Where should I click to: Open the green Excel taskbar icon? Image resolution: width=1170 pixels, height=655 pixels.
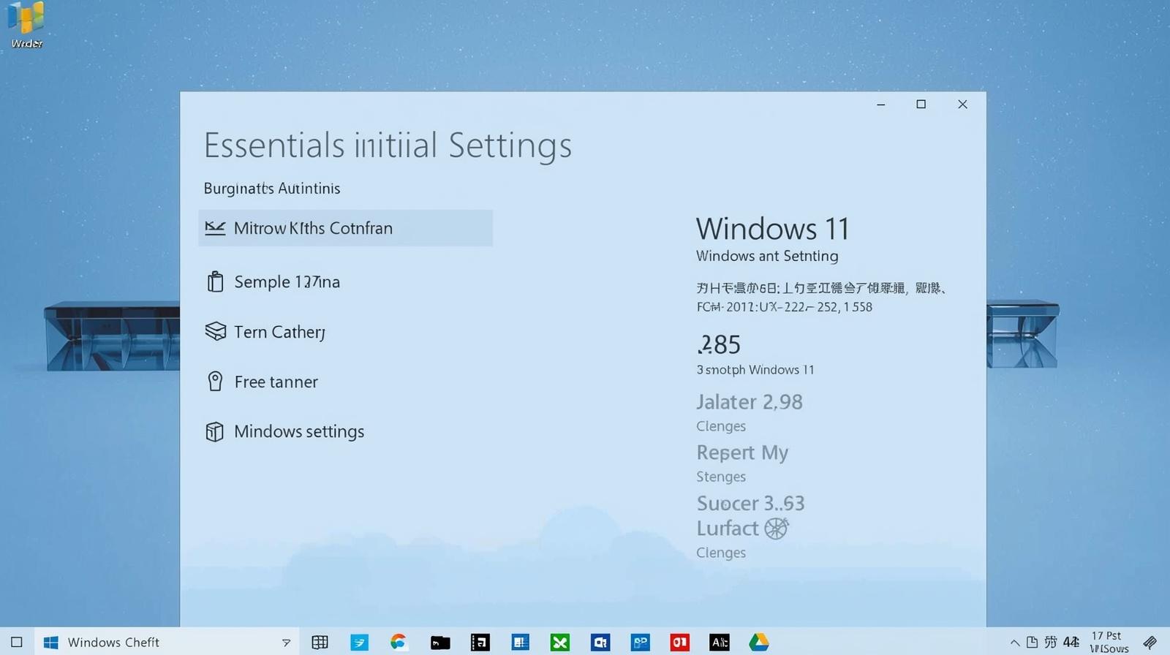560,643
